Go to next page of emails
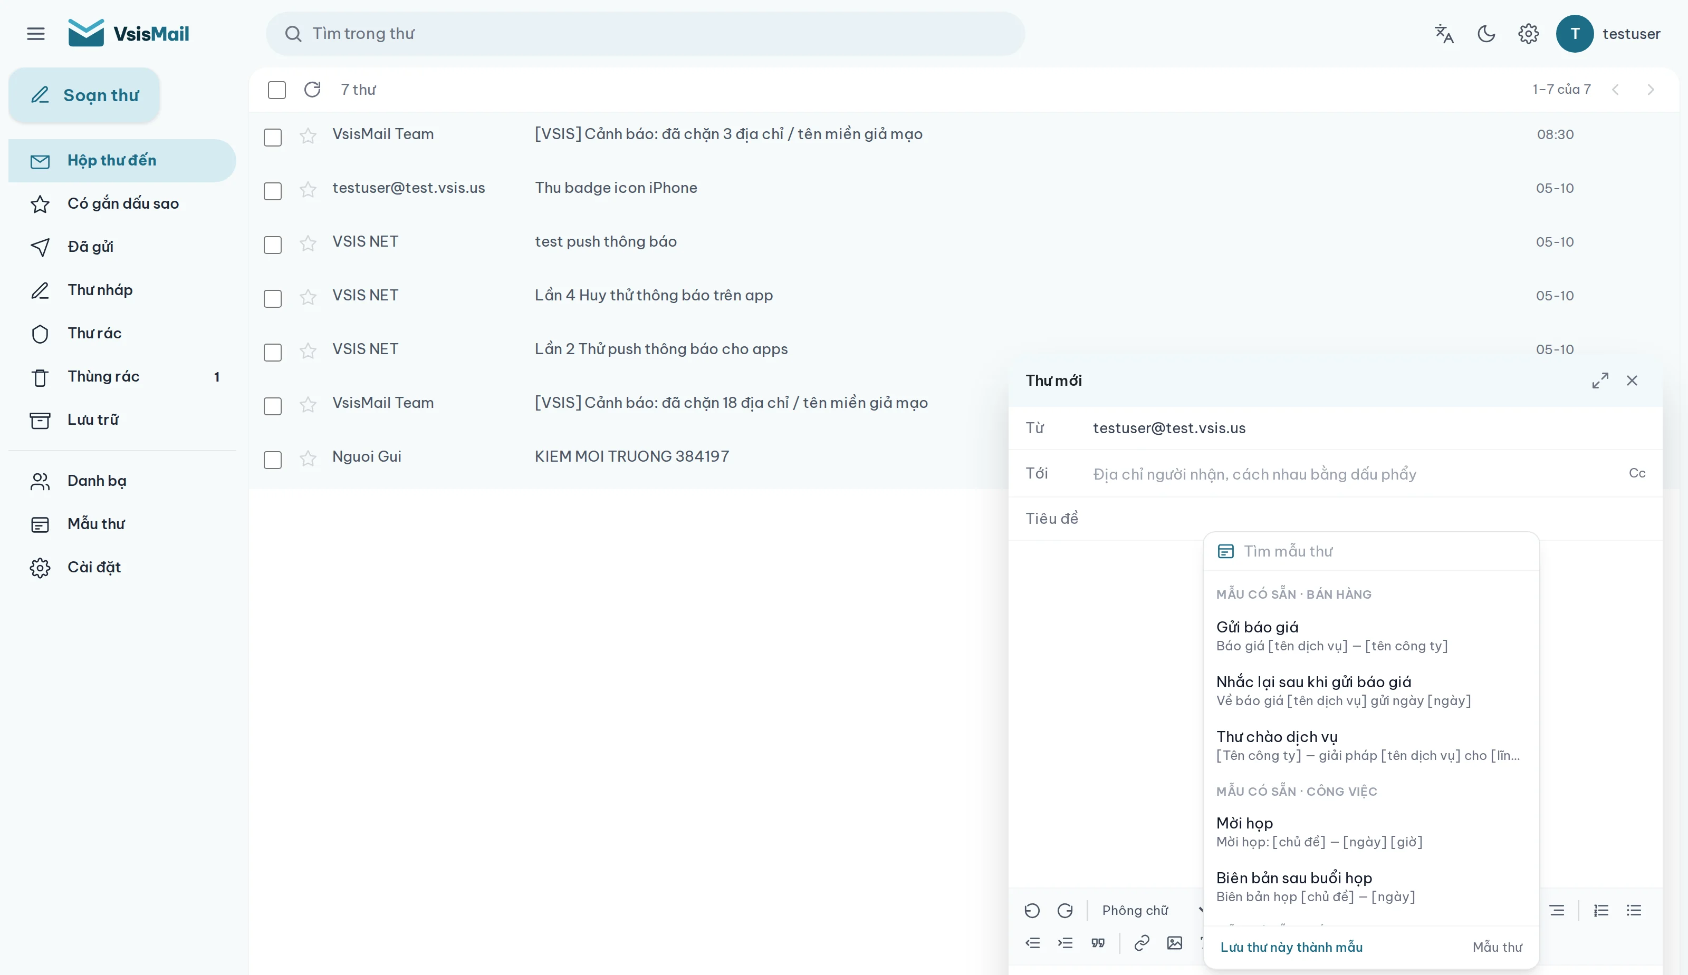 1651,89
